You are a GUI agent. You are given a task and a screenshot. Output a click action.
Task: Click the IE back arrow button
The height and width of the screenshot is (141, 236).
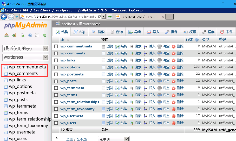[4, 17]
